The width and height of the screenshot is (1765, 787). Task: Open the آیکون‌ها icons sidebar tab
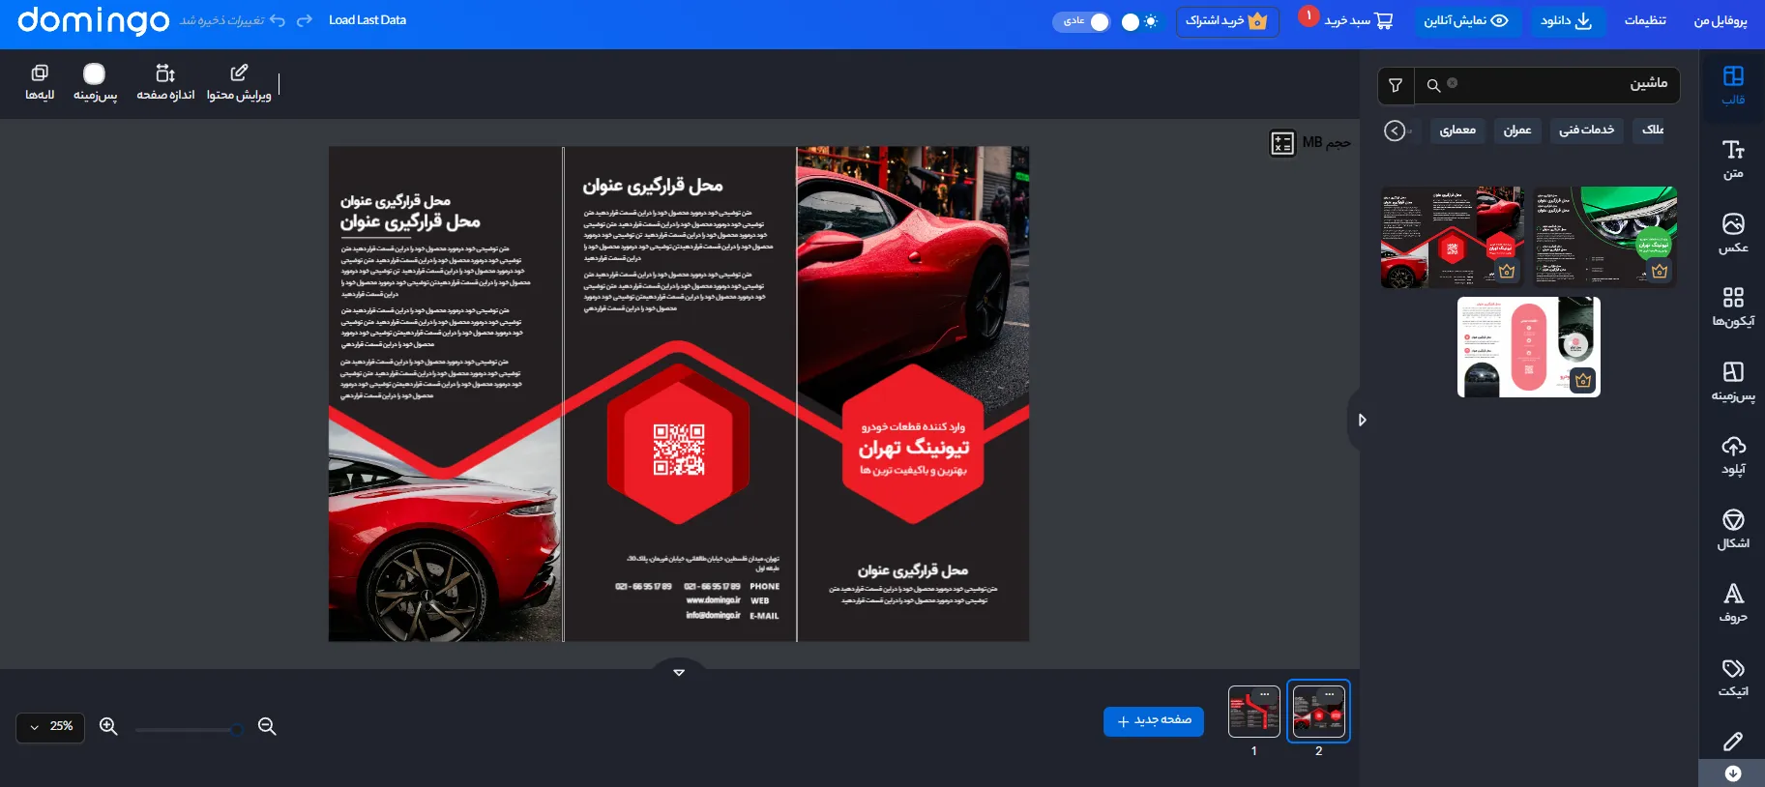tap(1732, 306)
